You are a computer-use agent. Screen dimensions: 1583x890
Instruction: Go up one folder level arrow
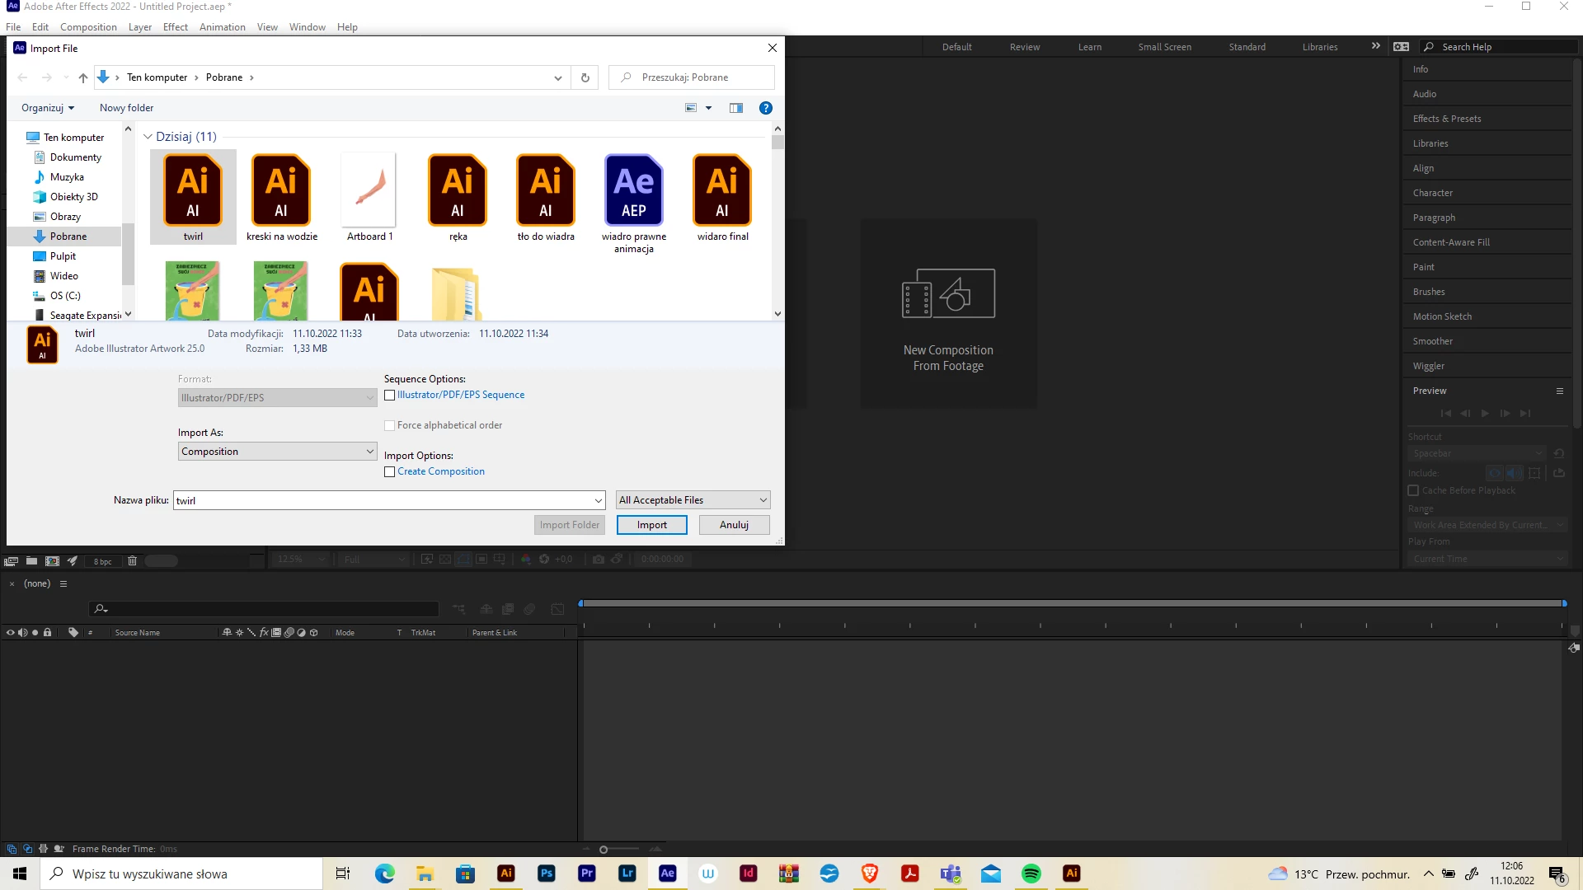pyautogui.click(x=82, y=77)
